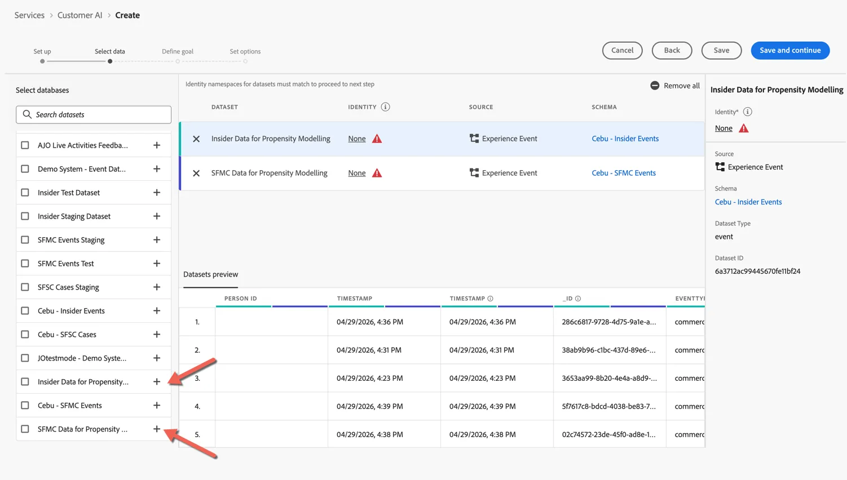Focus the Search datasets input field
This screenshot has height=480, width=847.
click(94, 114)
